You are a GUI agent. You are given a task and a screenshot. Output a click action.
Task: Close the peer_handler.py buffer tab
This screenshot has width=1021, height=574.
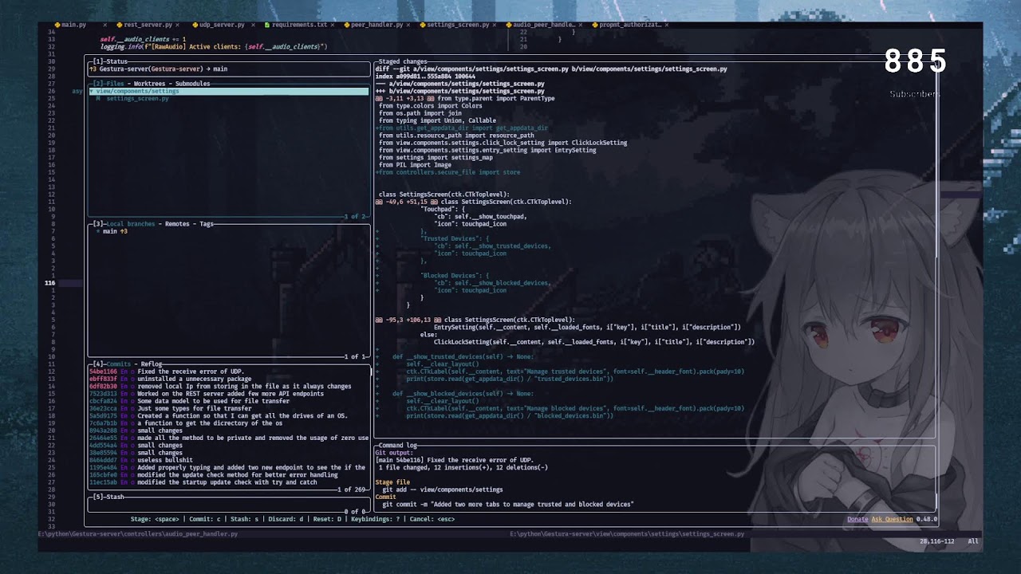point(409,25)
